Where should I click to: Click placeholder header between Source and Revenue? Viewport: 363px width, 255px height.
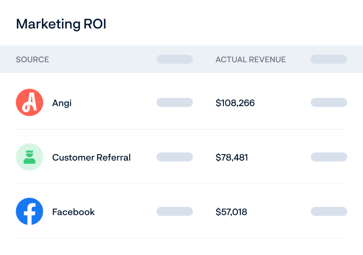175,59
